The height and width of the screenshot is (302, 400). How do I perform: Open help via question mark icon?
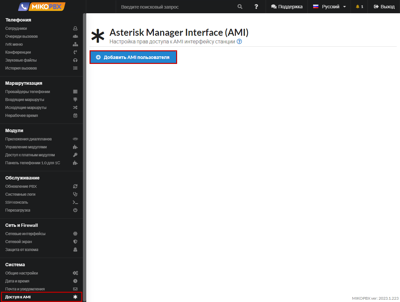[256, 7]
